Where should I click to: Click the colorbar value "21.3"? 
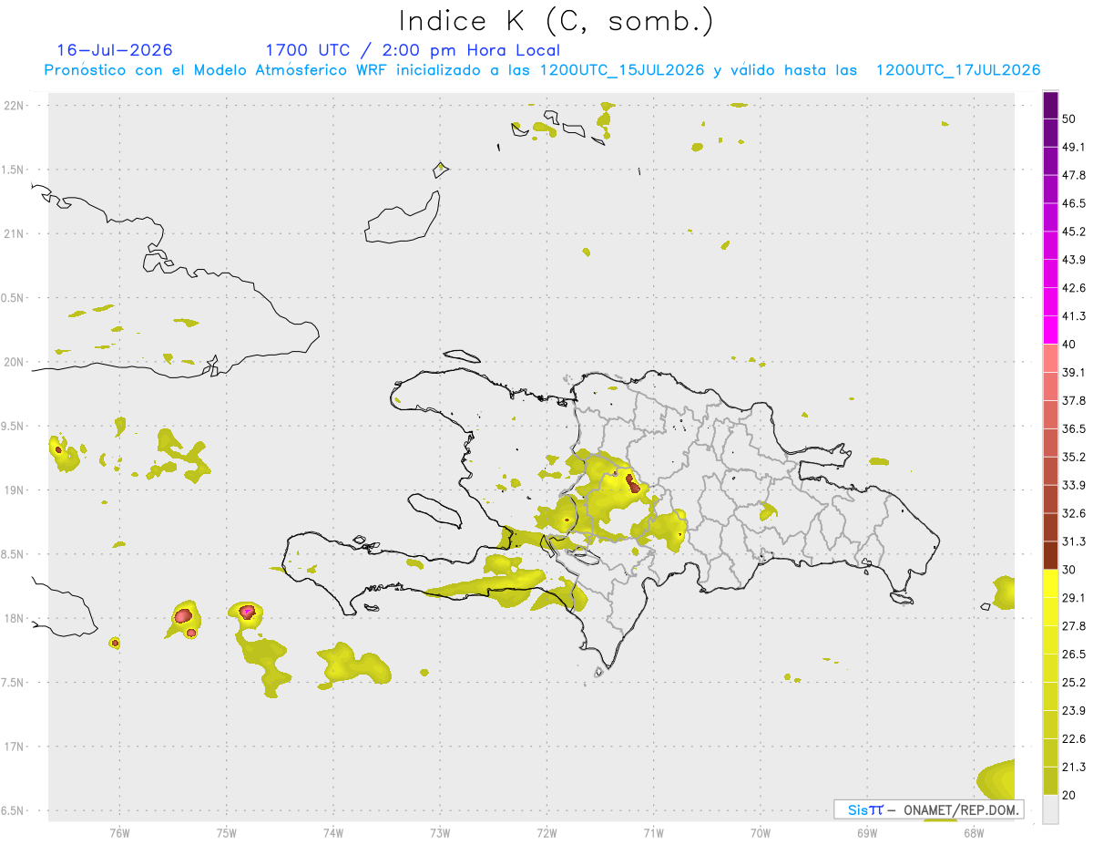tap(1074, 767)
